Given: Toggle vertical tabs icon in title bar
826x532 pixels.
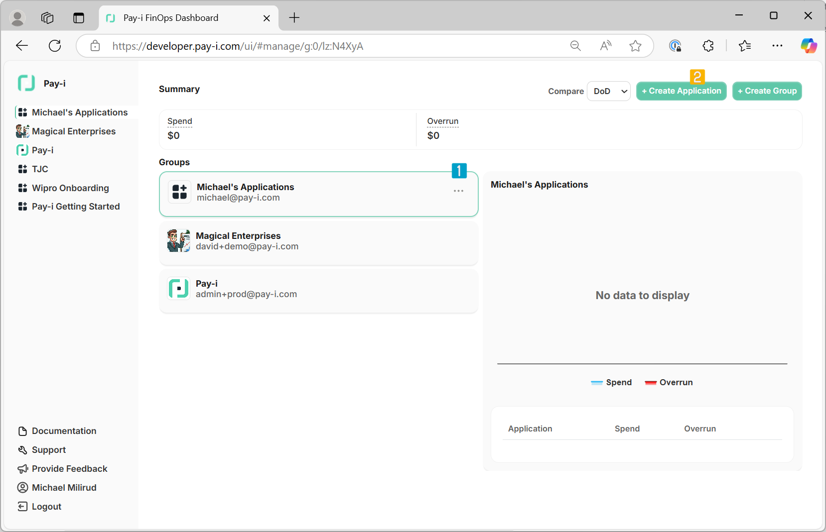Looking at the screenshot, I should (x=79, y=18).
